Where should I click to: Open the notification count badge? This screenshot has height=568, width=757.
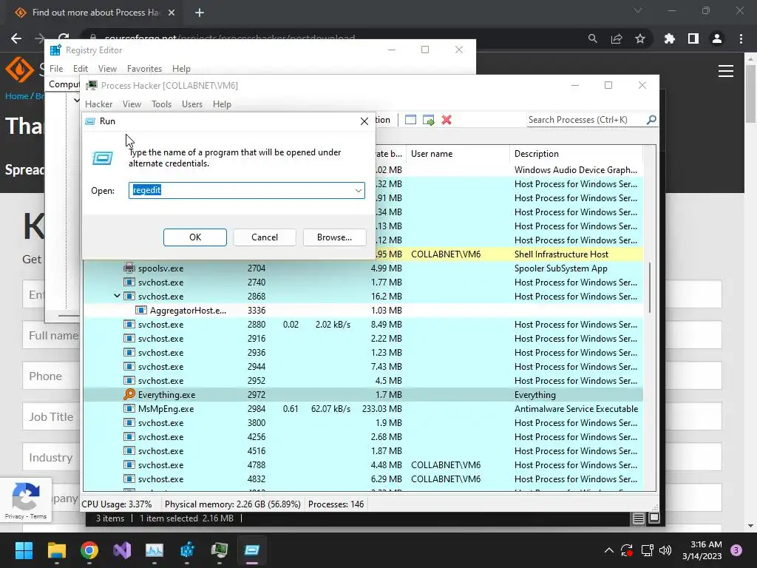[736, 550]
